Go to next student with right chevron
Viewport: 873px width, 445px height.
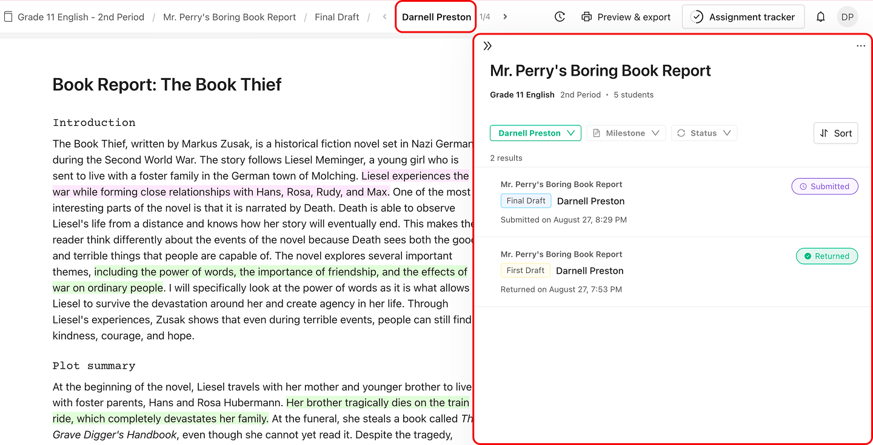(505, 17)
